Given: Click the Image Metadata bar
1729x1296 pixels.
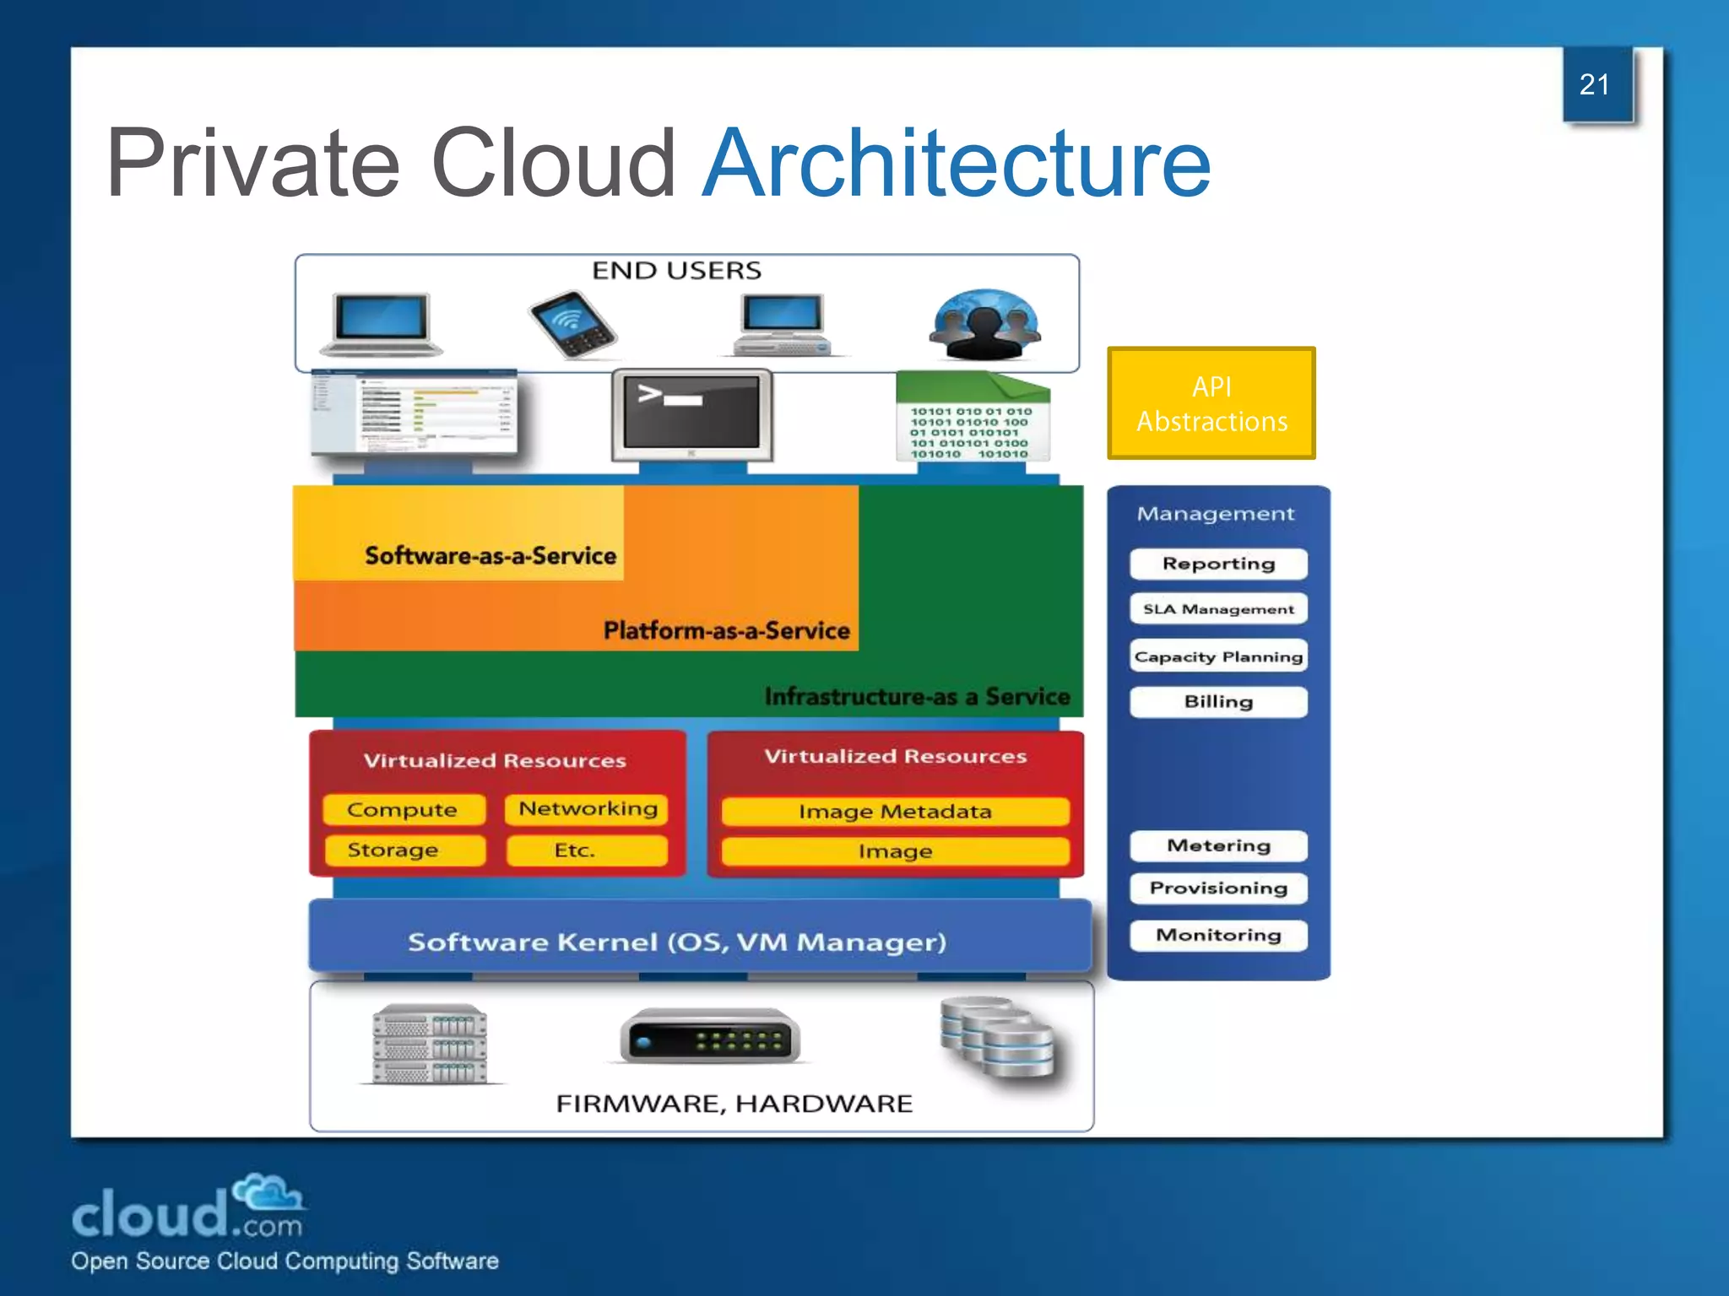Looking at the screenshot, I should click(x=896, y=812).
